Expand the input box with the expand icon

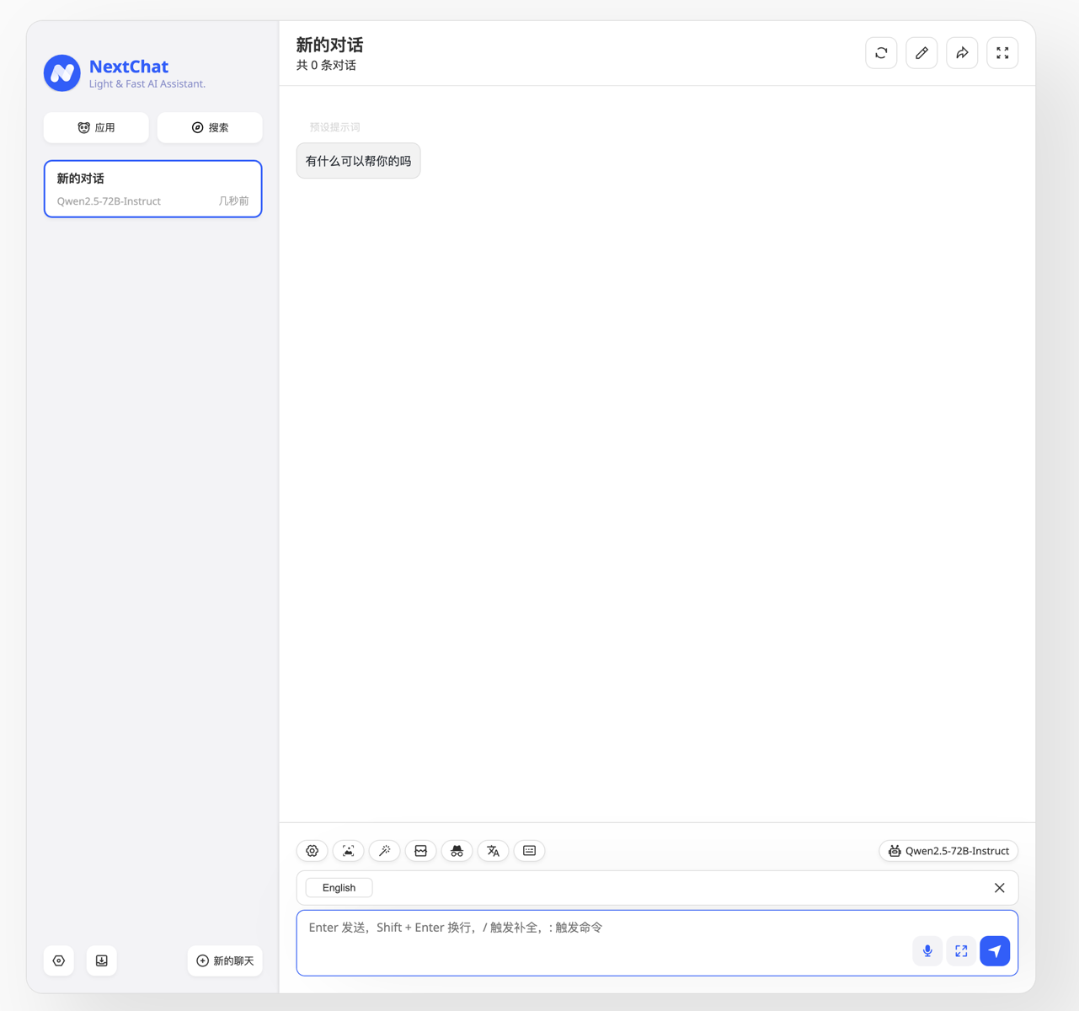tap(961, 951)
